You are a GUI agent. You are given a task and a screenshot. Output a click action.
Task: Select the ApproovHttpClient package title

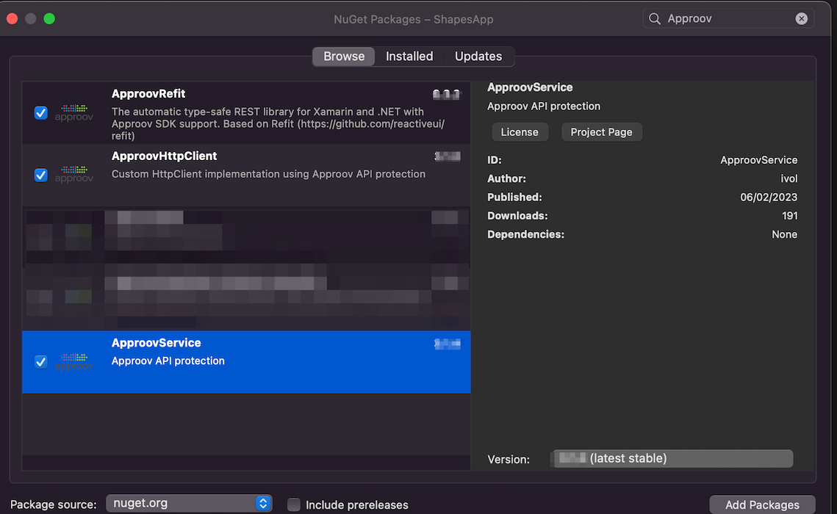click(164, 156)
